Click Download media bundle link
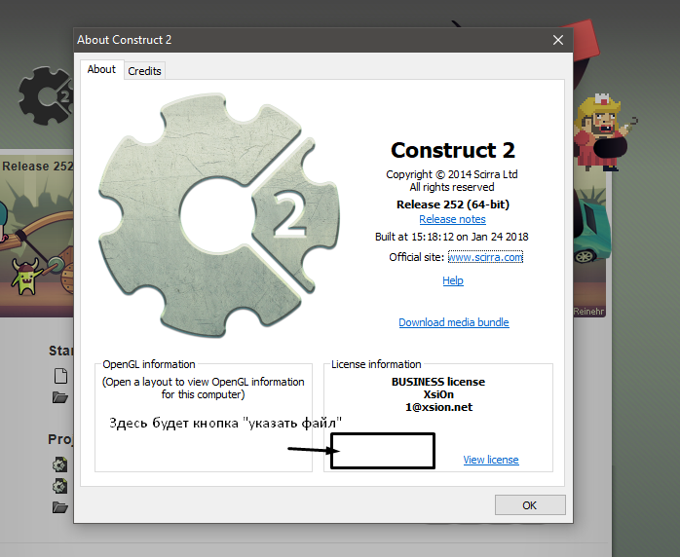Image resolution: width=680 pixels, height=557 pixels. click(453, 322)
